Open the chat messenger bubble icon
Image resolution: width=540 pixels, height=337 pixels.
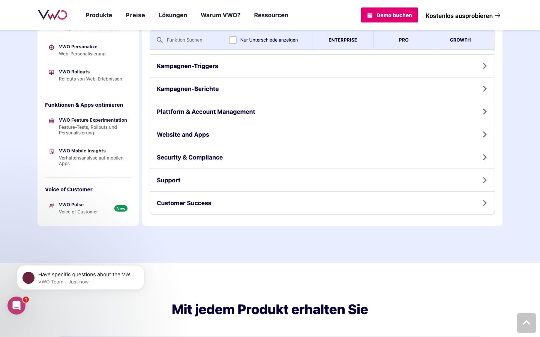coord(16,306)
